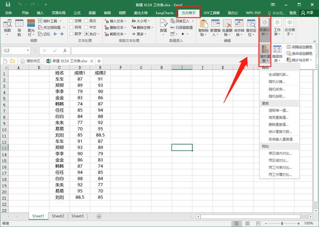Click the zoom slider handle
The image size is (319, 227).
click(282, 224)
